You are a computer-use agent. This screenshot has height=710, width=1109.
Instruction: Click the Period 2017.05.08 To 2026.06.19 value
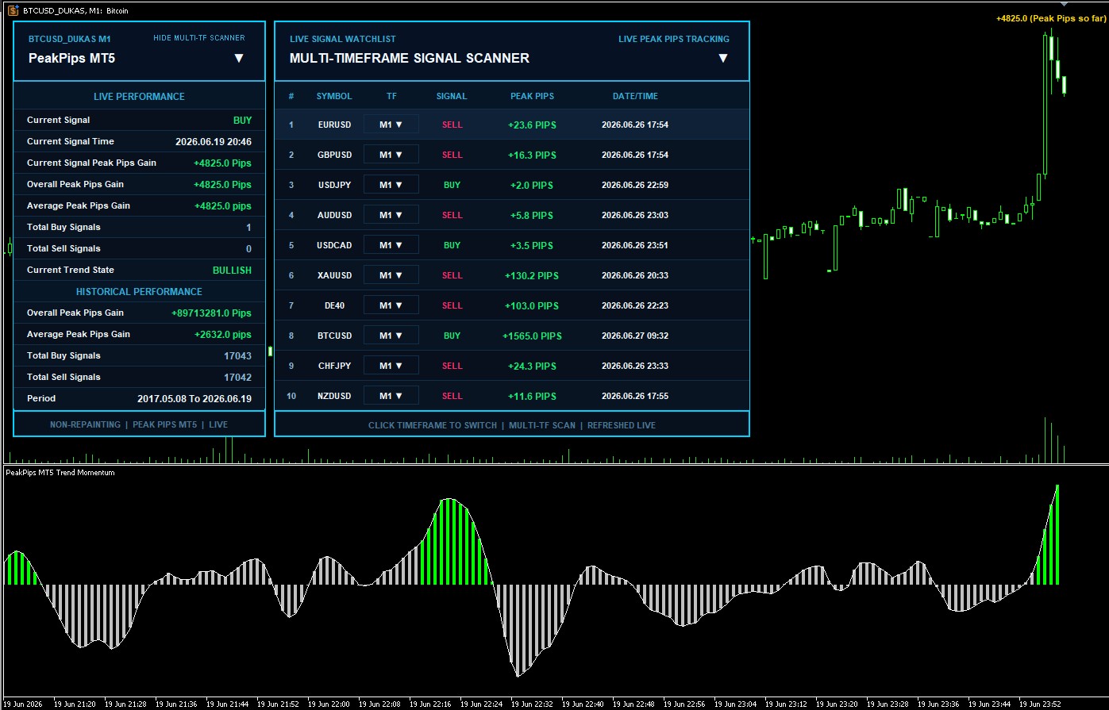(x=194, y=398)
